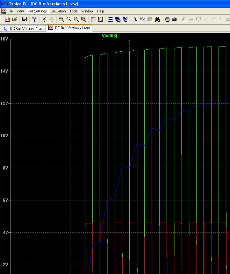230x274 pixels.
Task: Click the Open file folder icon
Action: (x=15, y=19)
